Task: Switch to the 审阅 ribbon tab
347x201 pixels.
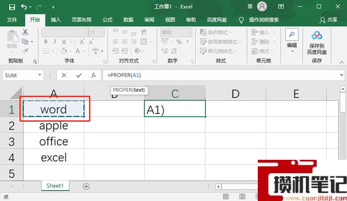Action: (x=149, y=20)
